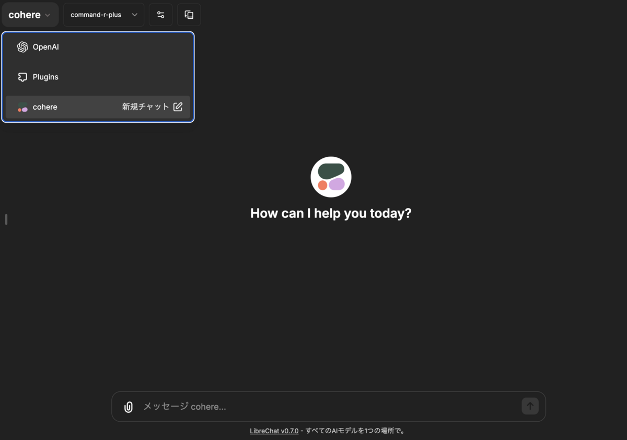Expand the chevron inside the model selector
627x440 pixels.
(x=135, y=15)
